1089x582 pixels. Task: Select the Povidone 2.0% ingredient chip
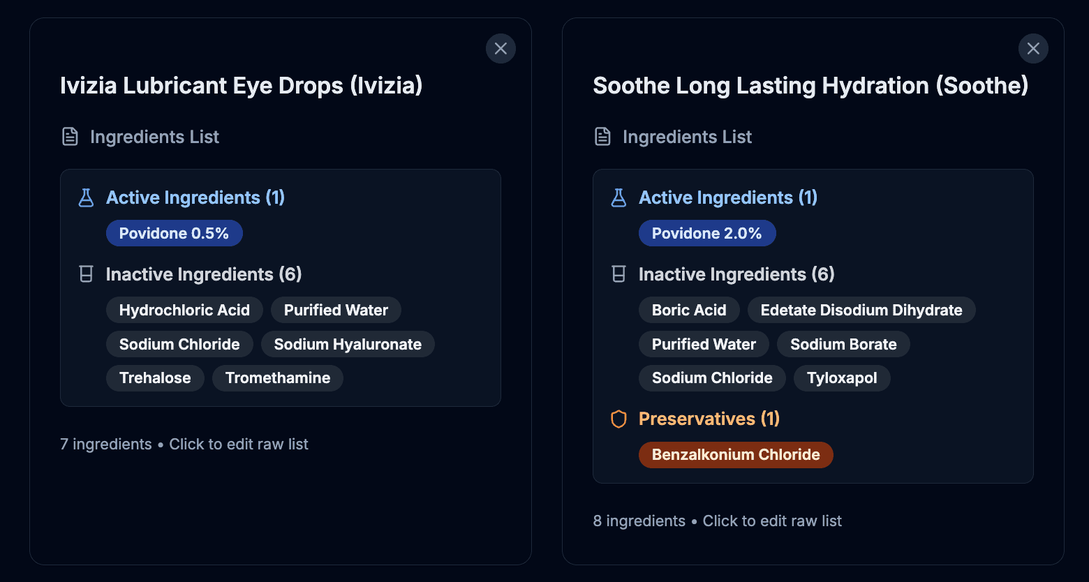(707, 232)
